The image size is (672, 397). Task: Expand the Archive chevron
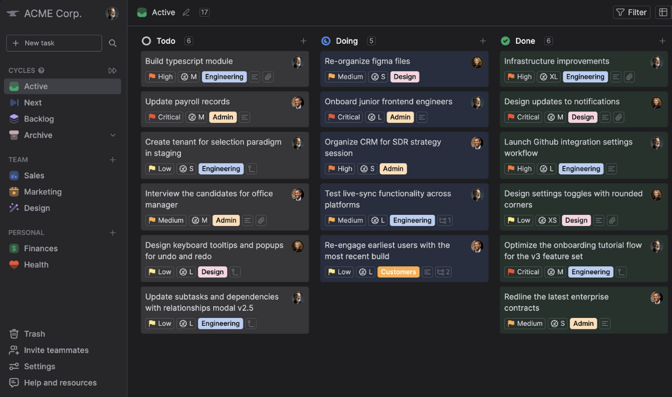(113, 135)
